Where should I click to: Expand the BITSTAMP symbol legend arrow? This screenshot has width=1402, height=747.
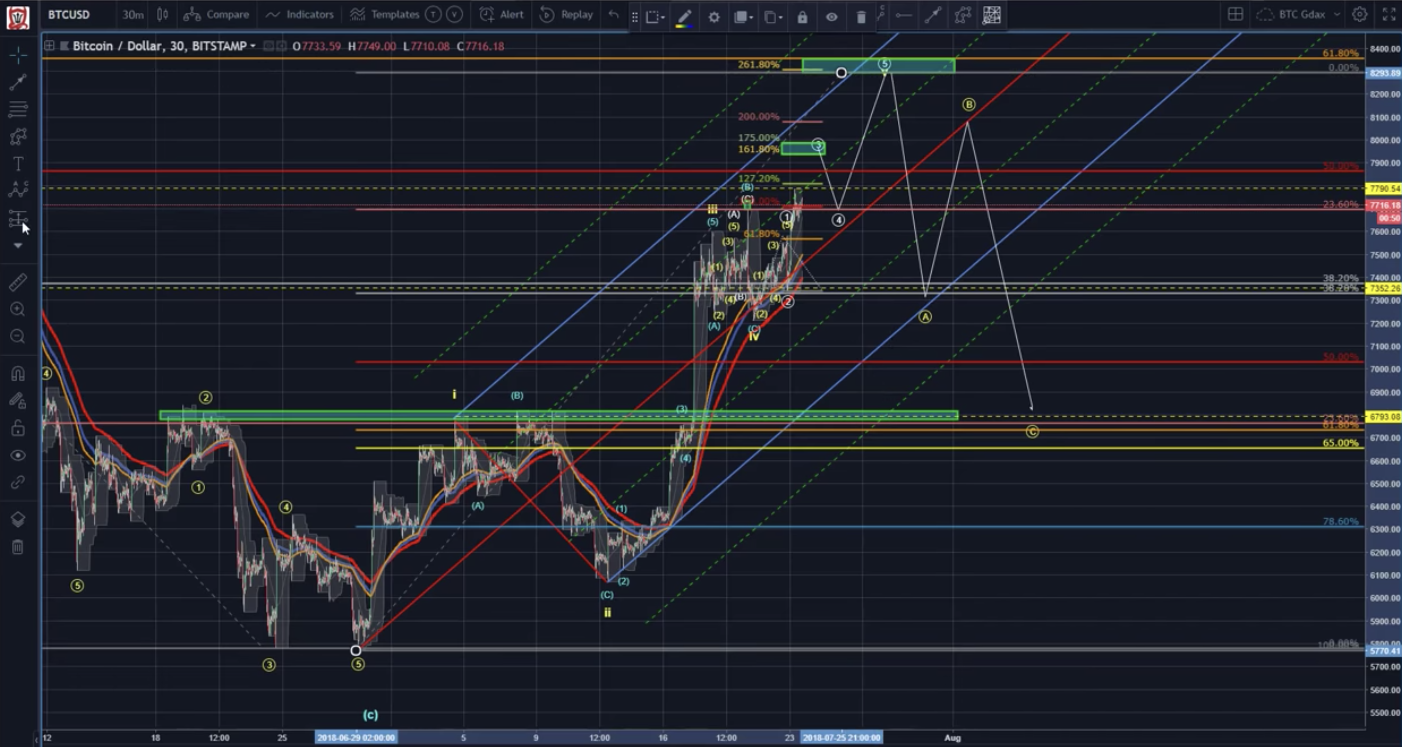click(x=252, y=46)
